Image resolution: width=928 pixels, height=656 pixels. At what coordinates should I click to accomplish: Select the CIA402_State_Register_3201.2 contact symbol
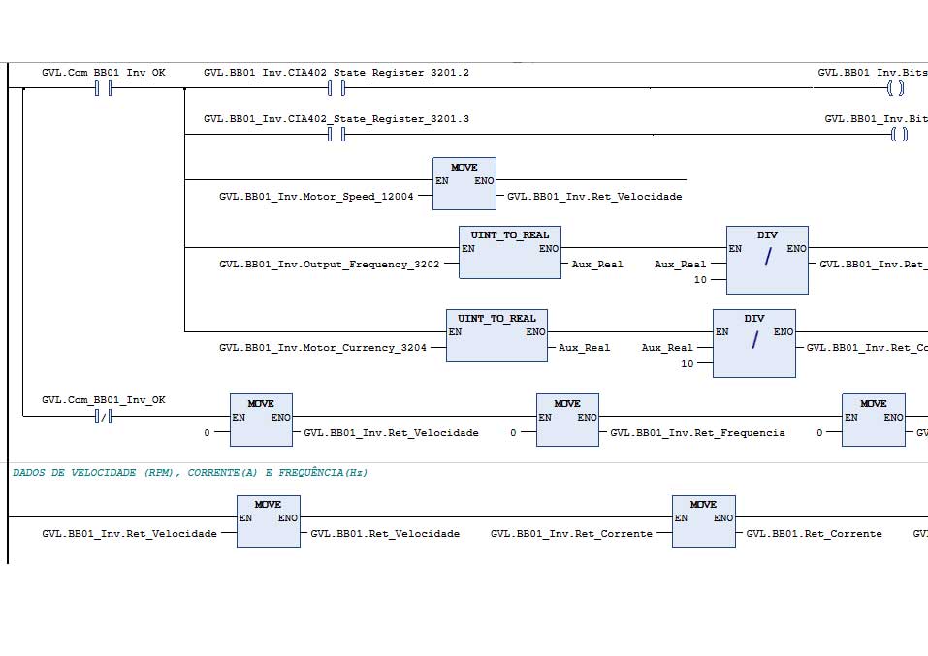tap(336, 89)
